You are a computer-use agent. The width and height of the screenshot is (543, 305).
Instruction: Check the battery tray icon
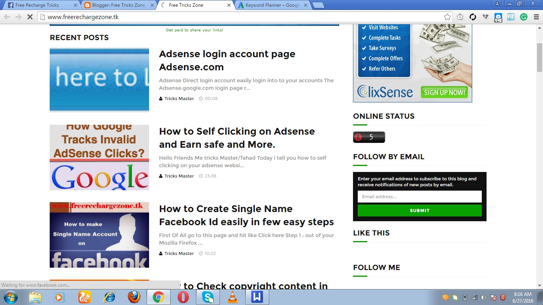(465, 297)
